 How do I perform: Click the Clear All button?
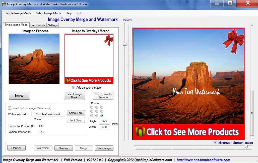coord(16,148)
